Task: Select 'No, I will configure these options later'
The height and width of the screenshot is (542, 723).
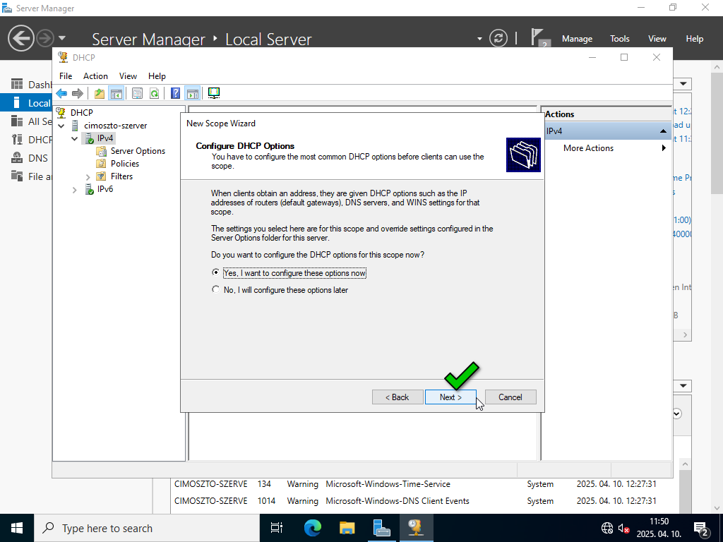Action: pyautogui.click(x=216, y=290)
